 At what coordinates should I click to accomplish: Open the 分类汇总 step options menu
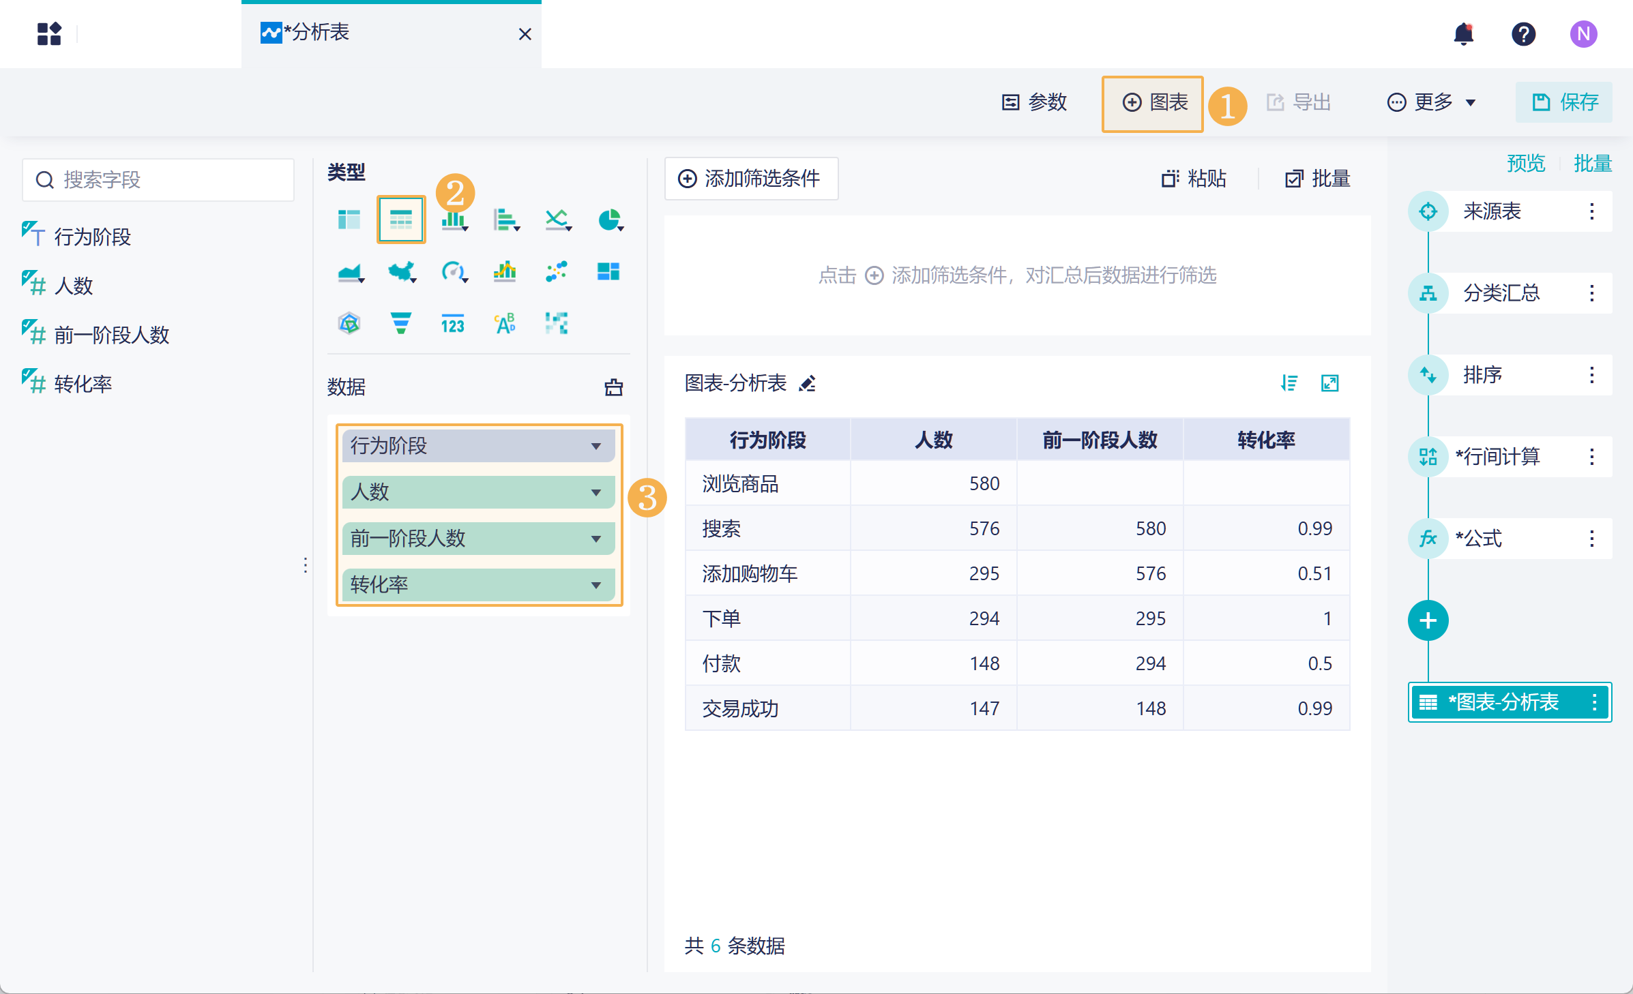point(1591,293)
